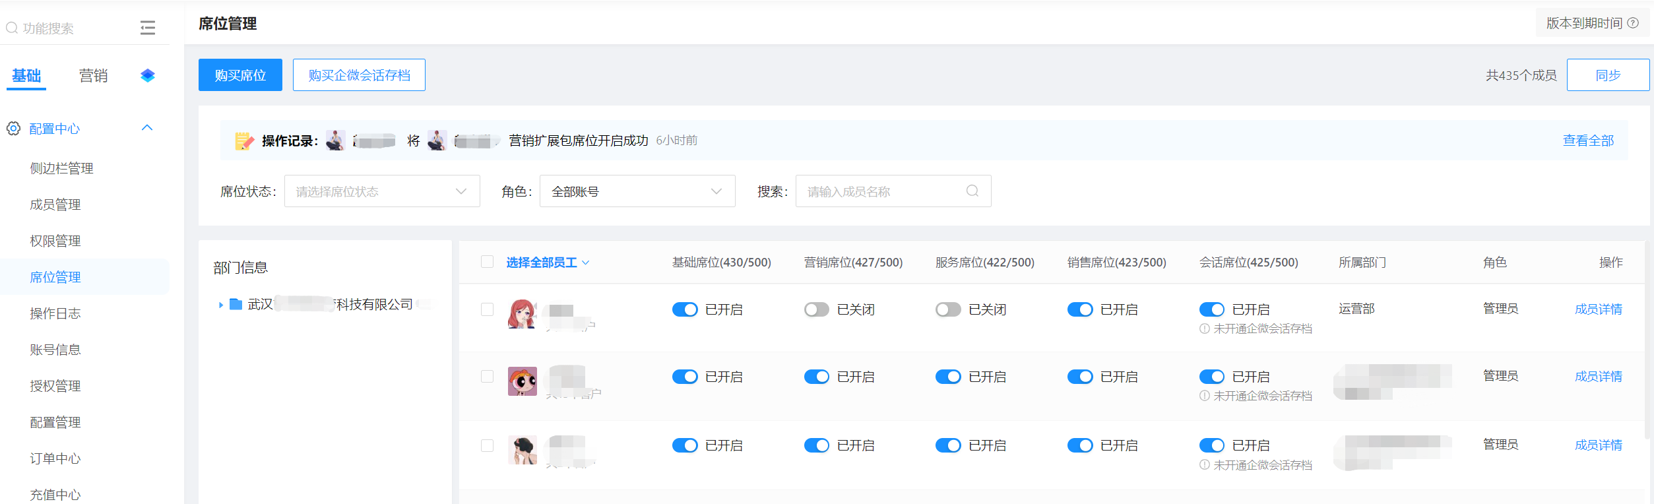Check the third member row checkbox
Viewport: 1654px width, 504px height.
coord(487,445)
